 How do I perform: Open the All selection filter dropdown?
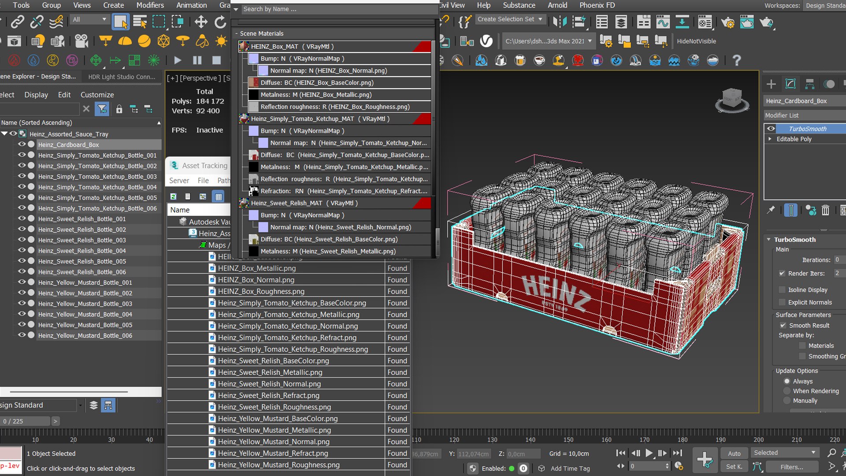pyautogui.click(x=89, y=19)
